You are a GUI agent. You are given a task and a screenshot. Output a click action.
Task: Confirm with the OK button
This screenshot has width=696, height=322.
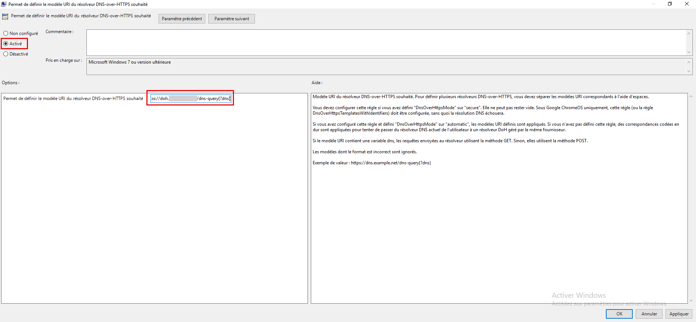[x=619, y=314]
